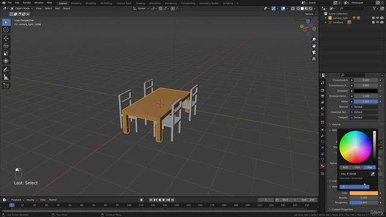Pick the Measure ruler tool
Screen dimensions: 386x217
pos(6,77)
